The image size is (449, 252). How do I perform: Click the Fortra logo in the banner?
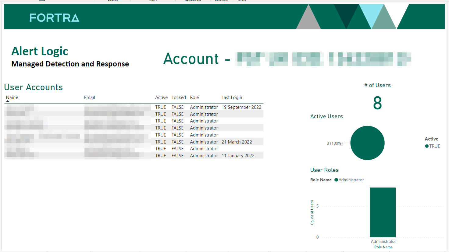pyautogui.click(x=54, y=18)
